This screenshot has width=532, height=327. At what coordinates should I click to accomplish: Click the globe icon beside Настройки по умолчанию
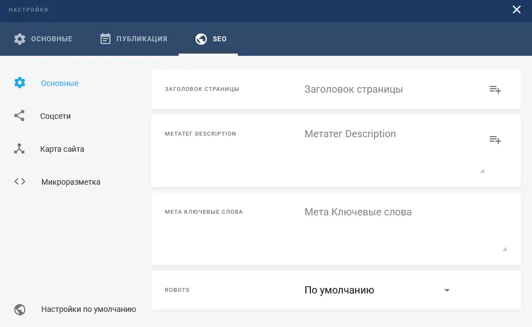tap(20, 309)
